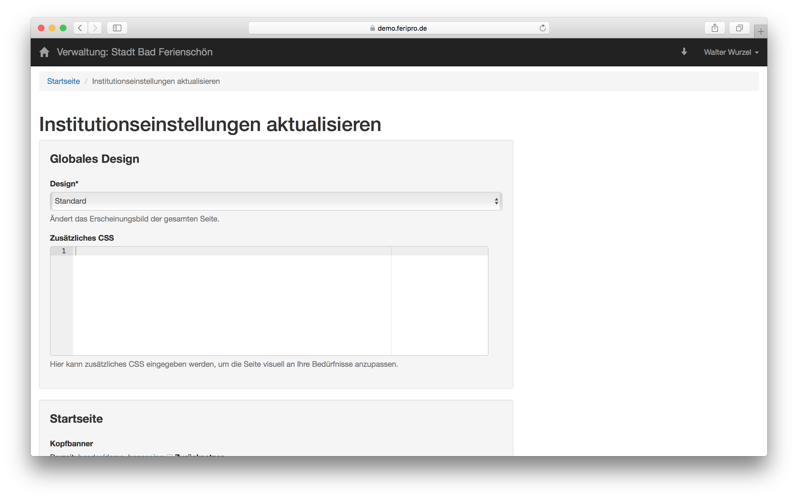Show all tabs overview button

click(739, 28)
